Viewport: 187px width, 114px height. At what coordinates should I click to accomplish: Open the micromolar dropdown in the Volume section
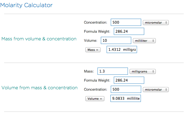coord(156,90)
